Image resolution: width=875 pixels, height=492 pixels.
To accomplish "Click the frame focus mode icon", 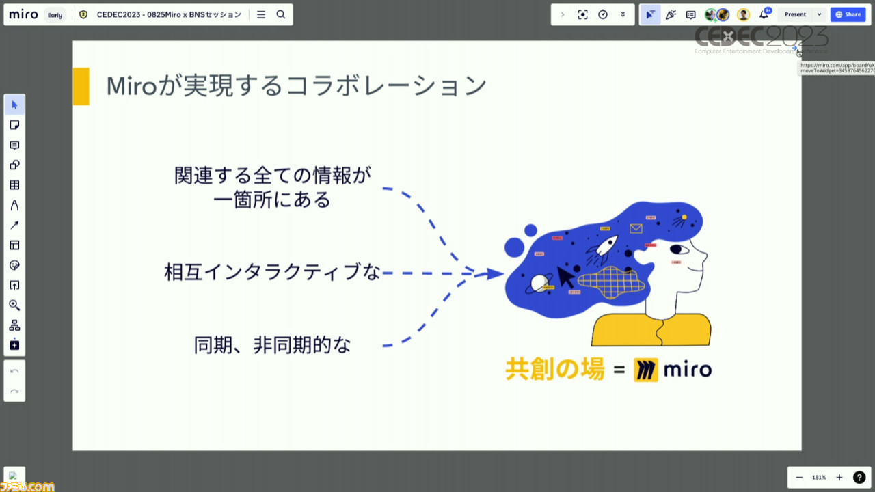I will [x=582, y=14].
